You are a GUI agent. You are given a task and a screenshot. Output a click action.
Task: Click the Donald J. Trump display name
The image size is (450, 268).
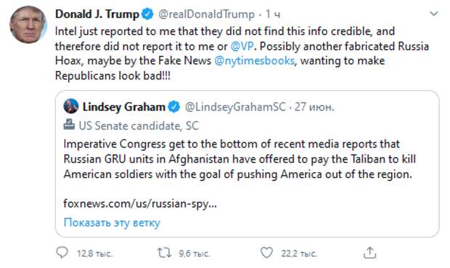(97, 14)
